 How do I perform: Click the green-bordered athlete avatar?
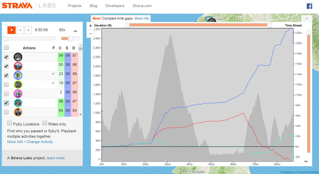pos(18,85)
